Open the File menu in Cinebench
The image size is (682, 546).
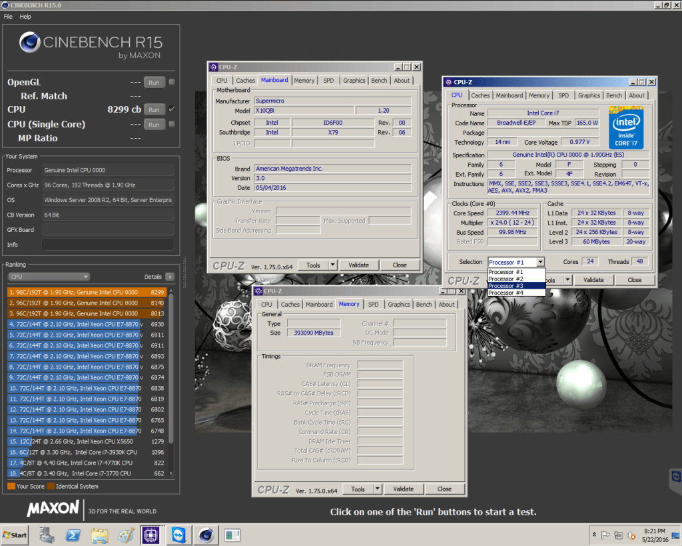(x=8, y=16)
